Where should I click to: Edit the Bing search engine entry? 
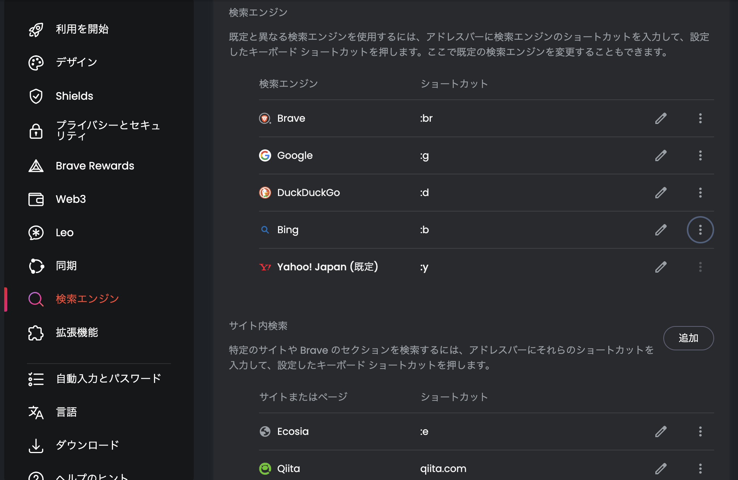tap(661, 230)
